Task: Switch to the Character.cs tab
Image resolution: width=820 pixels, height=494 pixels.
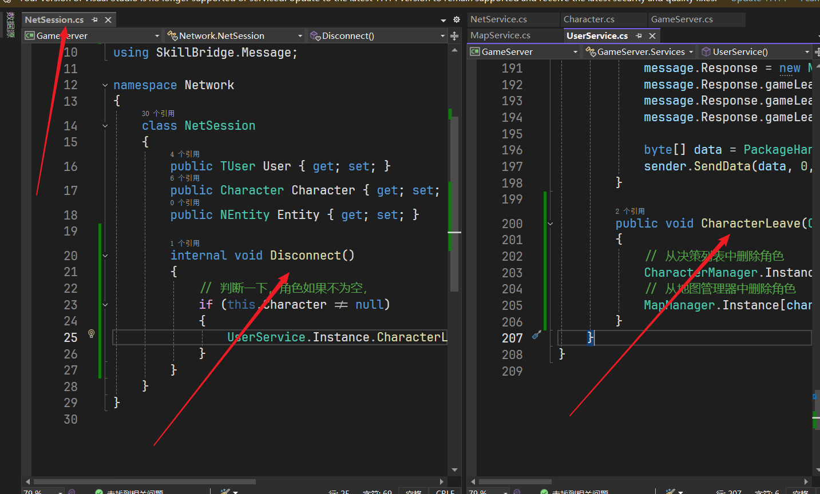Action: click(x=589, y=19)
